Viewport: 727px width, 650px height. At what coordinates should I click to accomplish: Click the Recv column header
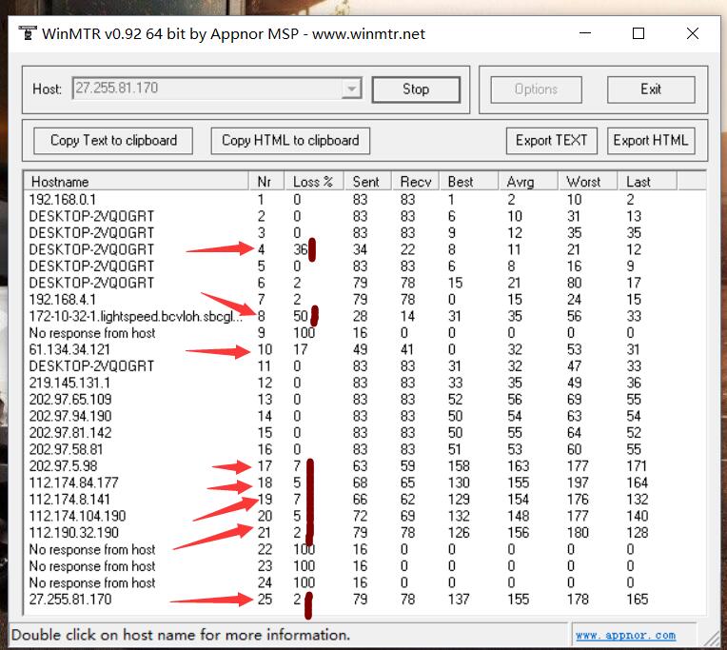416,182
